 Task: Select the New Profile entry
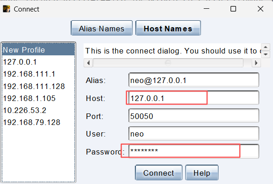point(38,50)
